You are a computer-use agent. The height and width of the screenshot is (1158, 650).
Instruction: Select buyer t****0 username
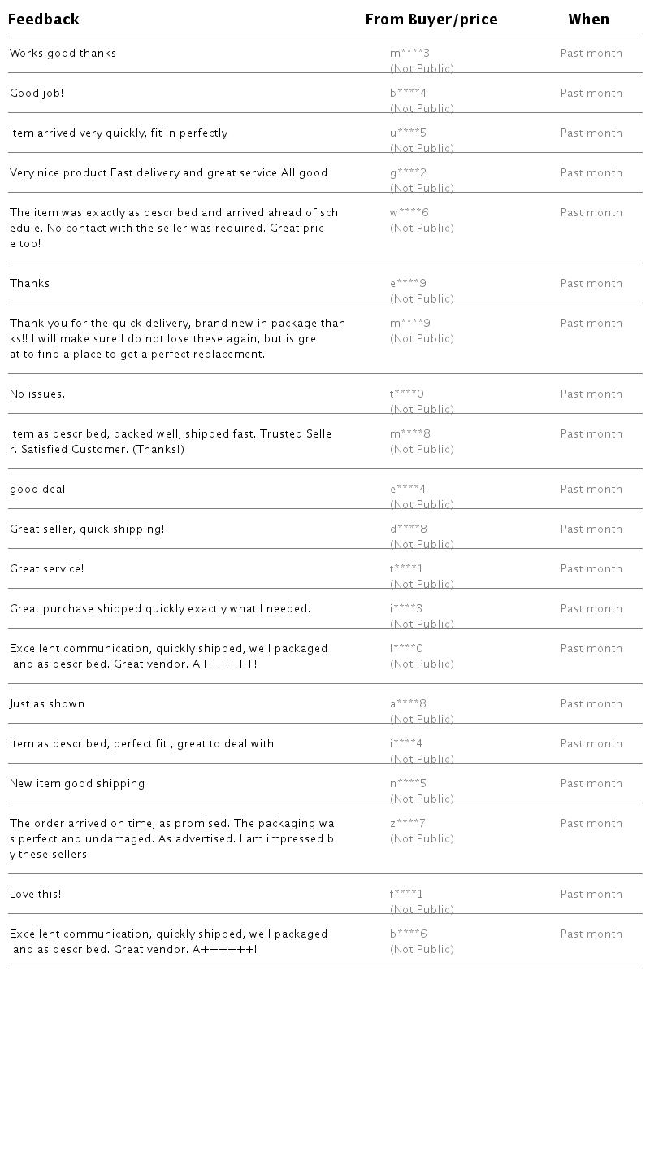pyautogui.click(x=407, y=394)
